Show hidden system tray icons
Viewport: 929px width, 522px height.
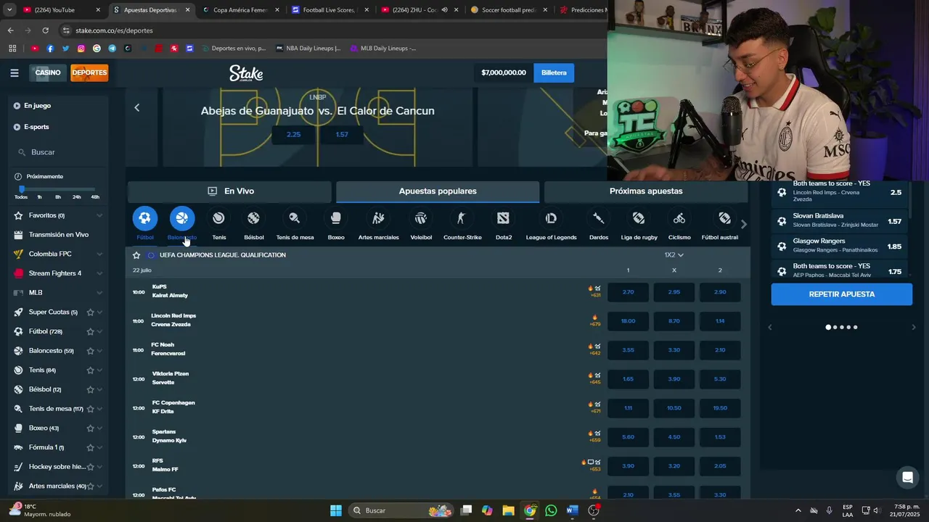coord(798,510)
